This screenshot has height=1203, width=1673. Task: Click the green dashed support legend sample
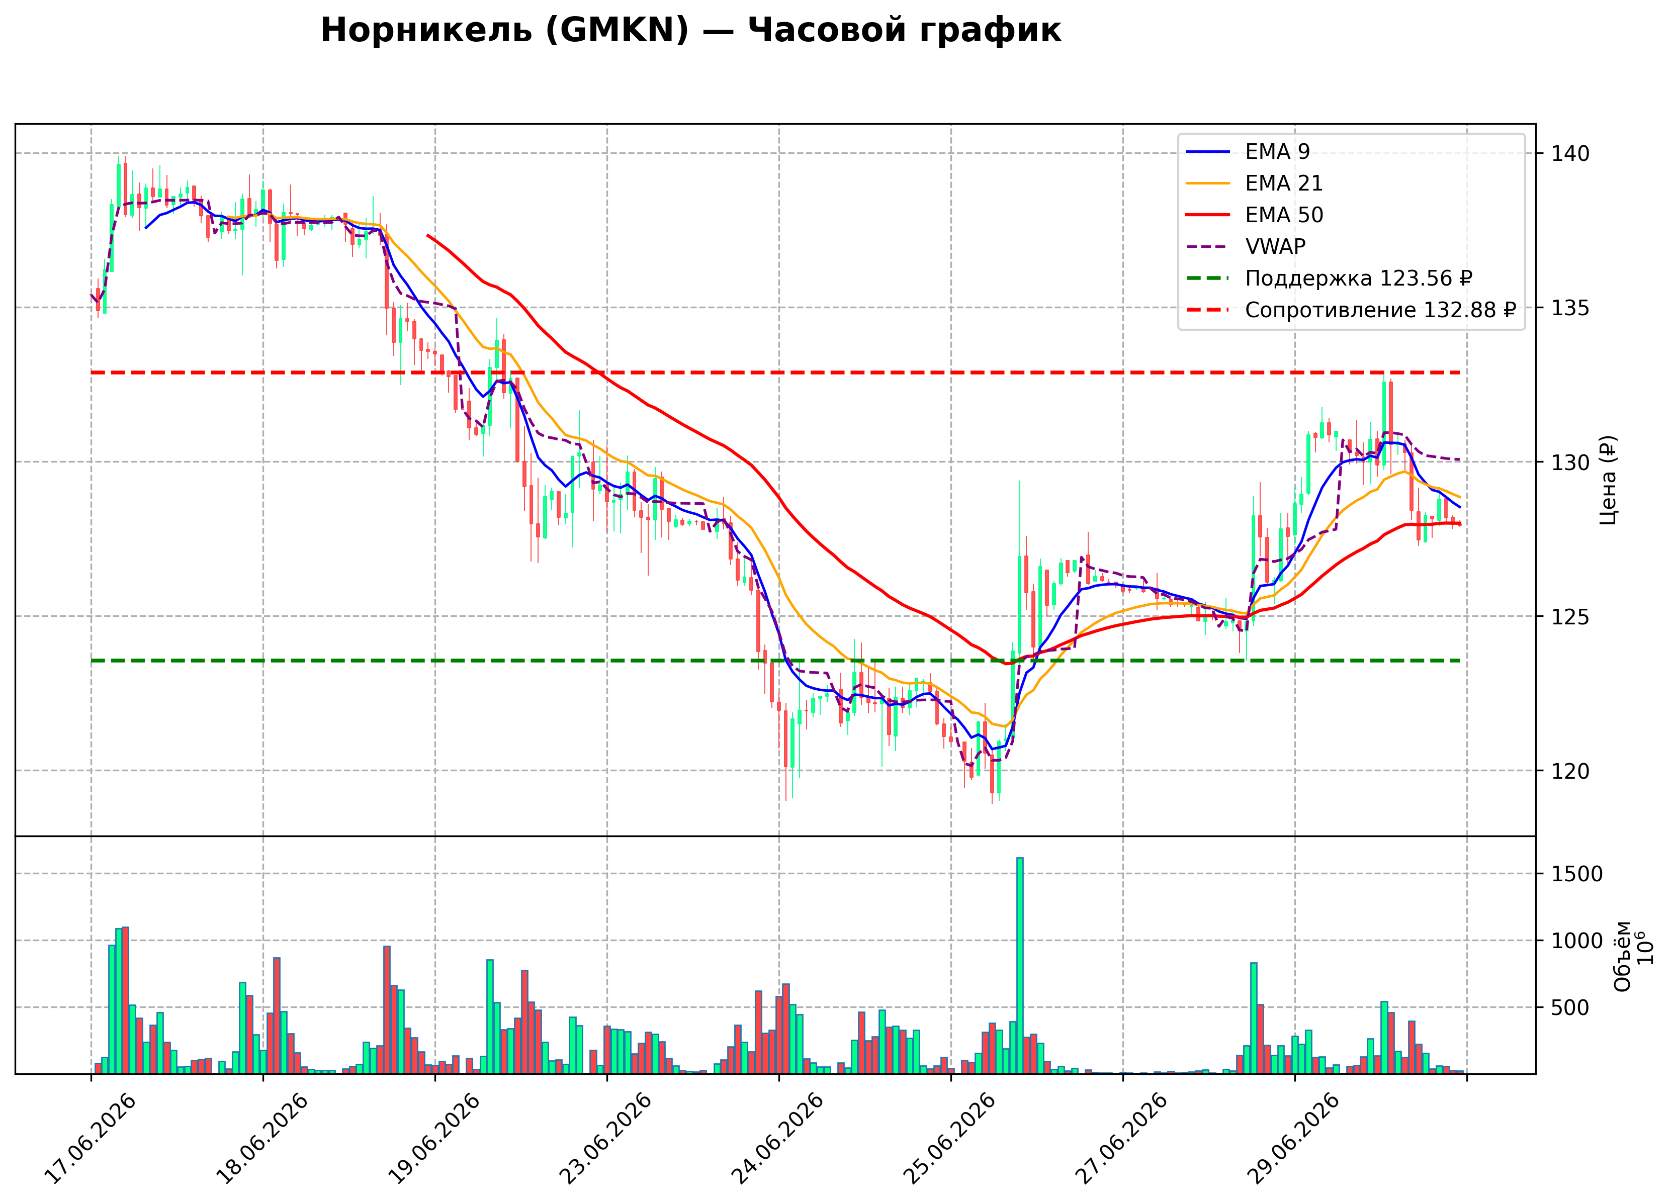(x=1207, y=279)
